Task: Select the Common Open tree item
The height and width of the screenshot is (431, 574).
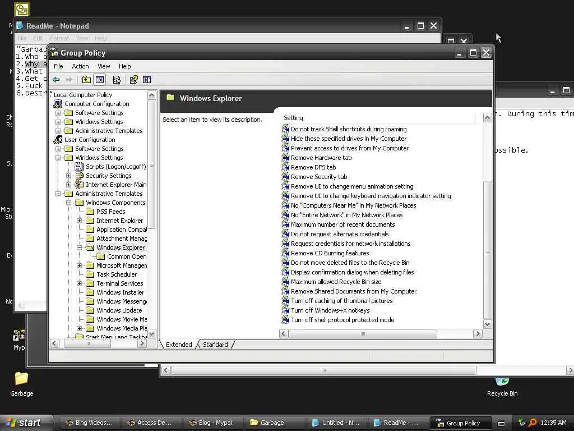Action: [x=127, y=256]
